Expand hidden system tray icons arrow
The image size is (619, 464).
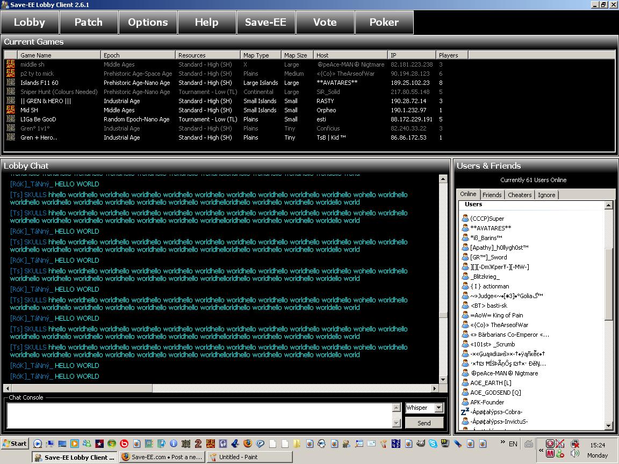pyautogui.click(x=541, y=450)
